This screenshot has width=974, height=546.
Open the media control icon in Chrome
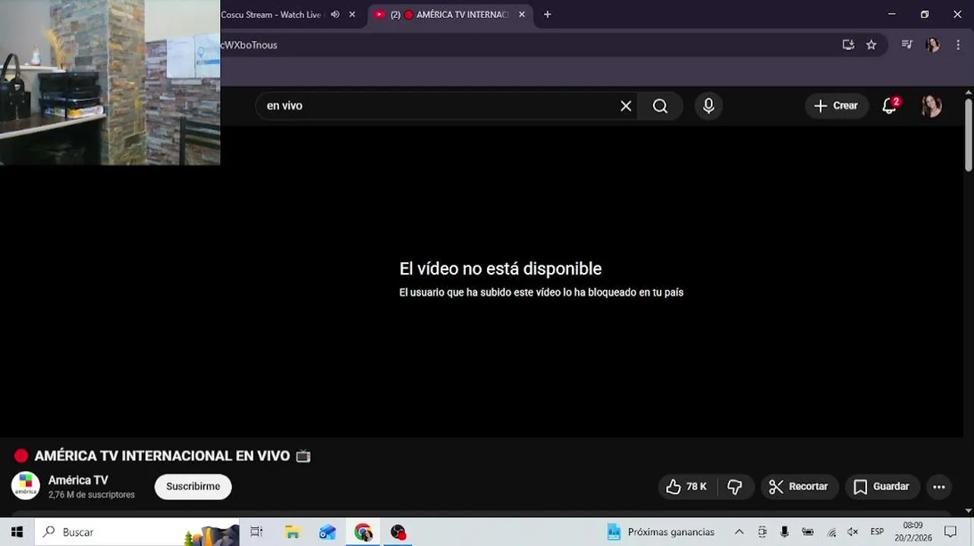pos(907,45)
